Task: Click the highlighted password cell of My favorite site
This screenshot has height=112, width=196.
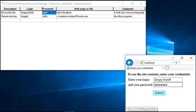Action: [49, 13]
